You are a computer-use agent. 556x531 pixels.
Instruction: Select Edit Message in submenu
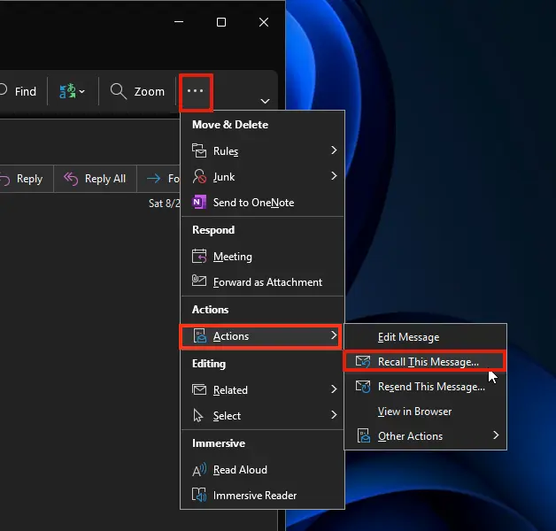[407, 337]
